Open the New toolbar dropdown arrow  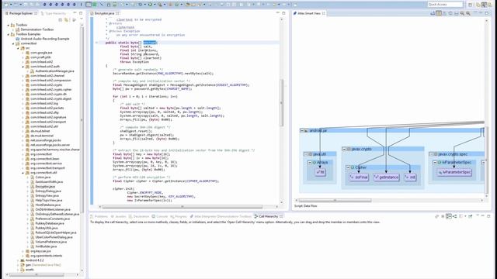pyautogui.click(x=10, y=5)
